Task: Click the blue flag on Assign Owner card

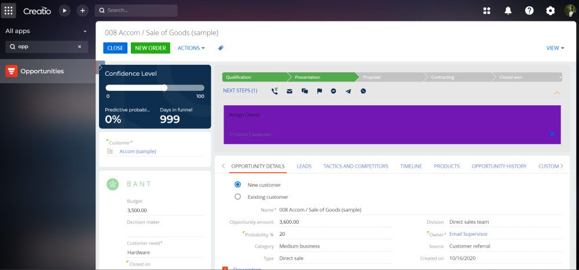Action: pyautogui.click(x=552, y=134)
